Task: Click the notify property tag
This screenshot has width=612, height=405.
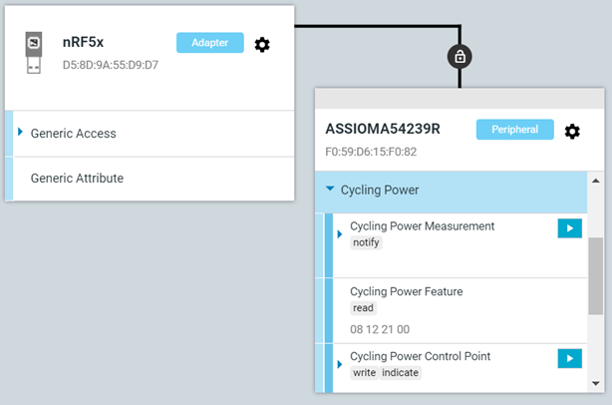Action: click(366, 243)
